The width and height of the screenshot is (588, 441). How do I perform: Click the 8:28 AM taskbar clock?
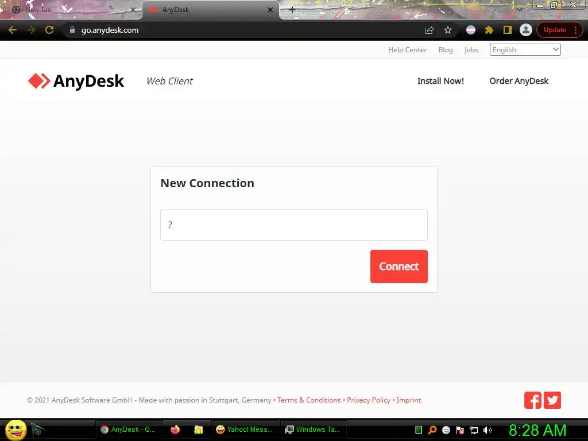[537, 430]
